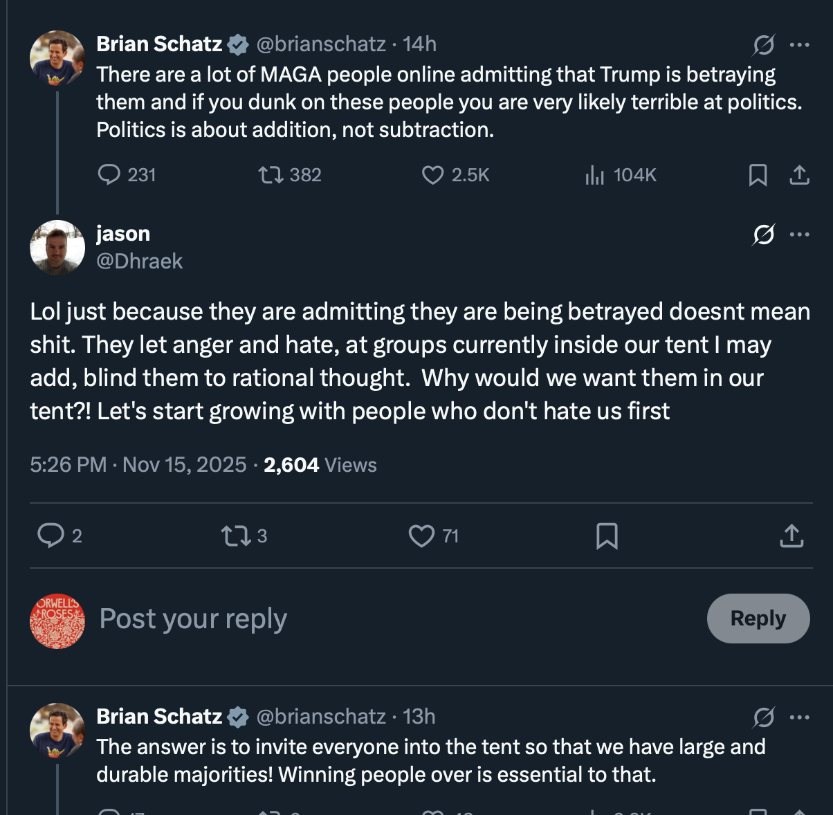Reply to Brian Schatz's tweet with 231 comments
Screen dimensions: 833x815
click(109, 174)
